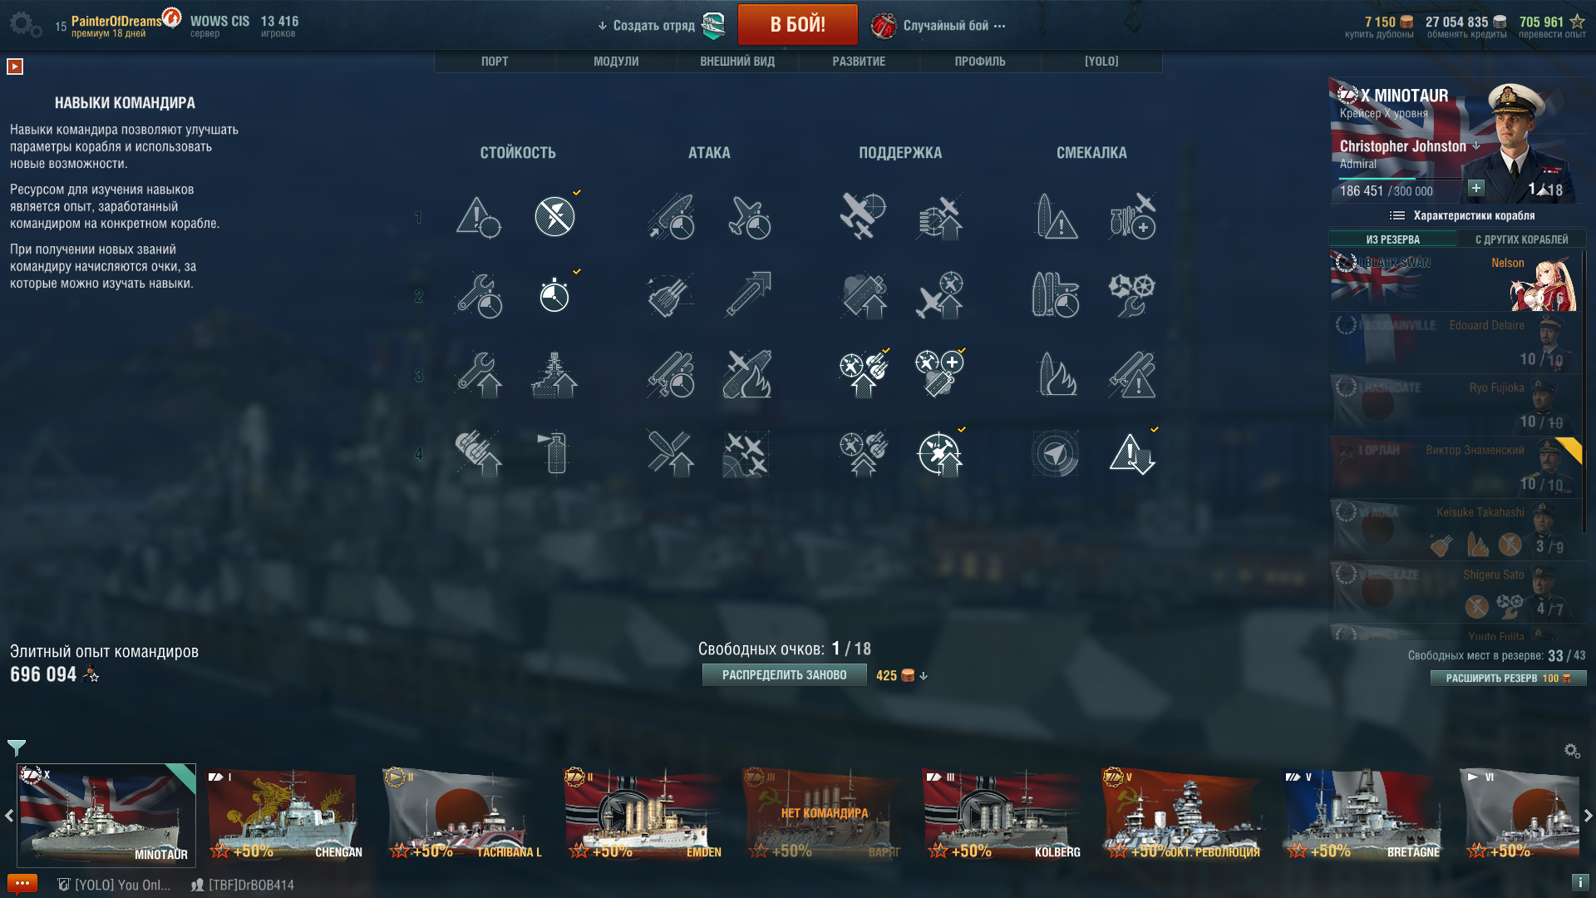Toggle the learned crosshair plane skill in Поддержка row 4
The width and height of the screenshot is (1596, 898).
click(939, 453)
